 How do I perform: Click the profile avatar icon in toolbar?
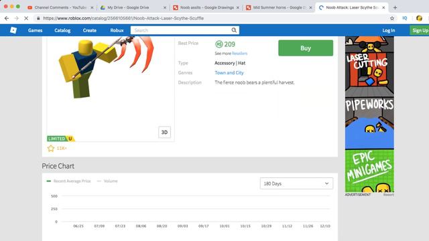point(419,18)
